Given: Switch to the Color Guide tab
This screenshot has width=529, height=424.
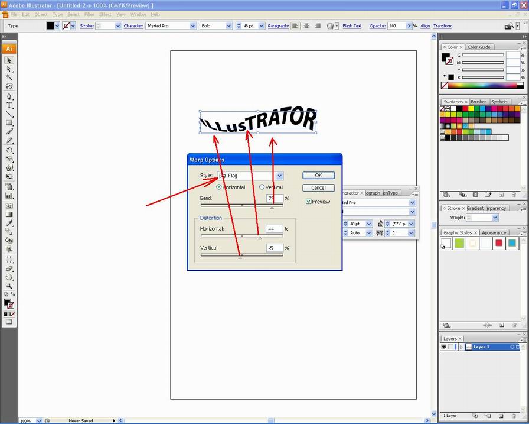Looking at the screenshot, I should pyautogui.click(x=479, y=47).
